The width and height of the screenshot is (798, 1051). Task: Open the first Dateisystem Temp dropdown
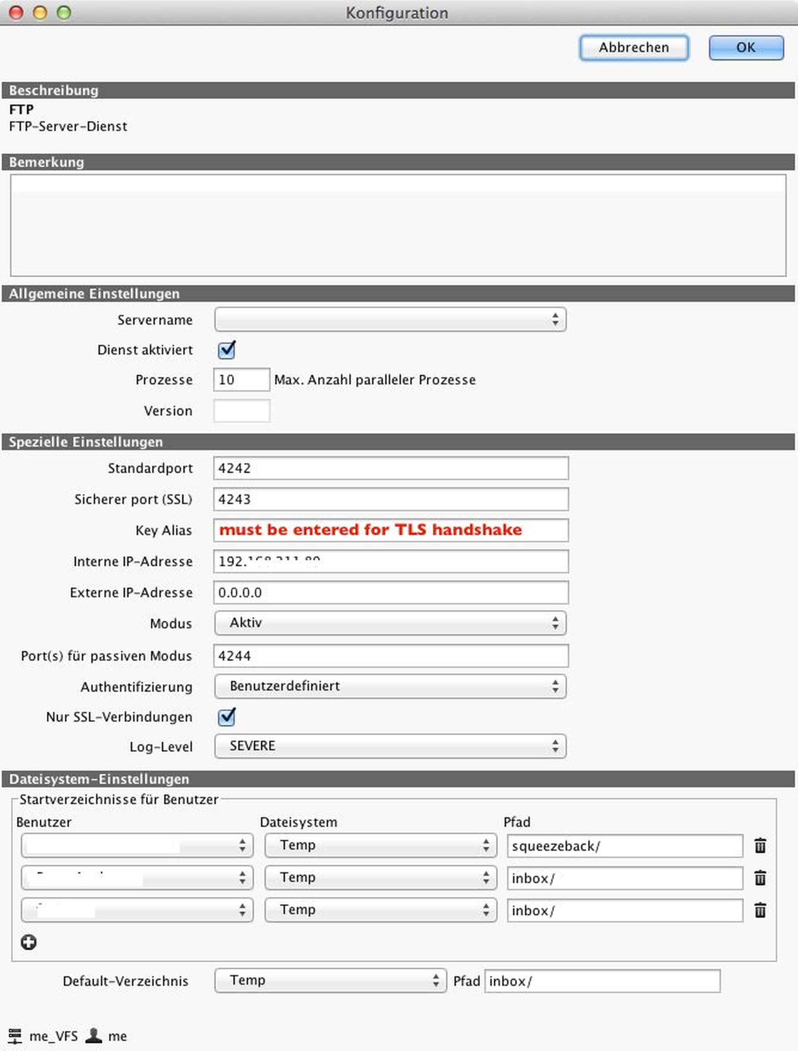[380, 845]
